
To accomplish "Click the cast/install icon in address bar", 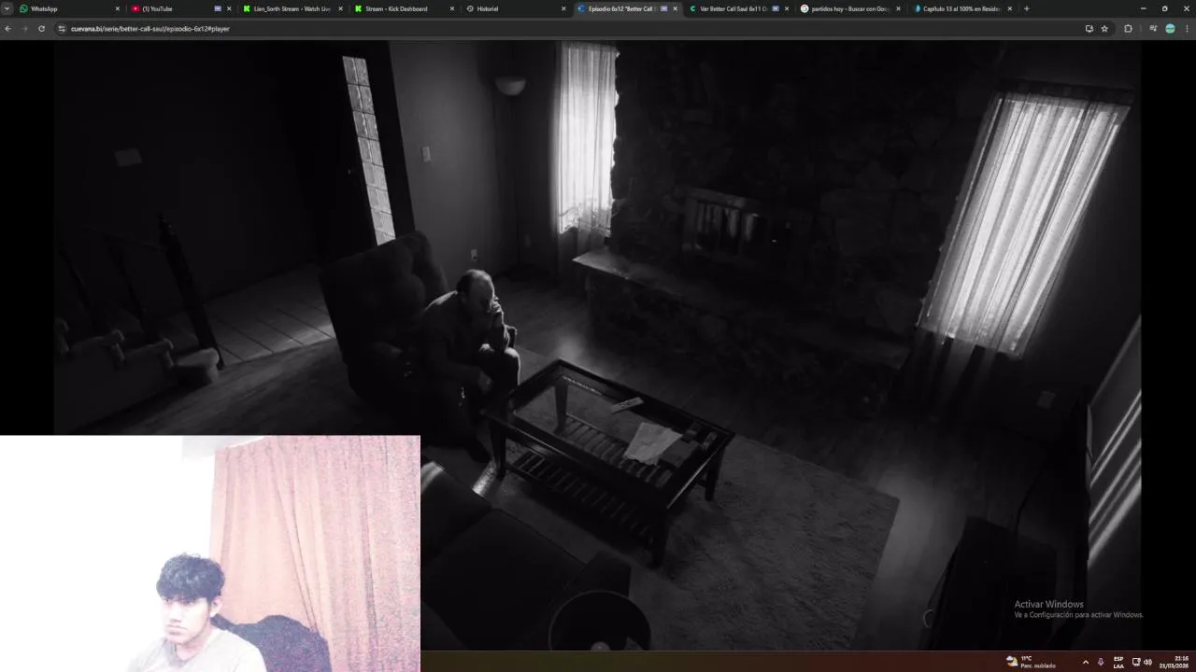I will 1089,29.
